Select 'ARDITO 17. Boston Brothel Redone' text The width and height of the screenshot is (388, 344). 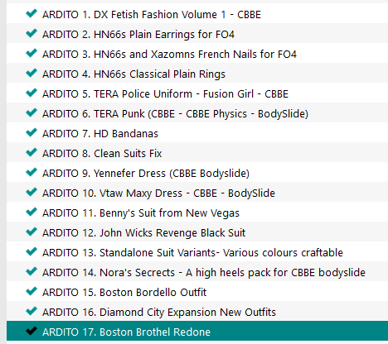coord(126,332)
